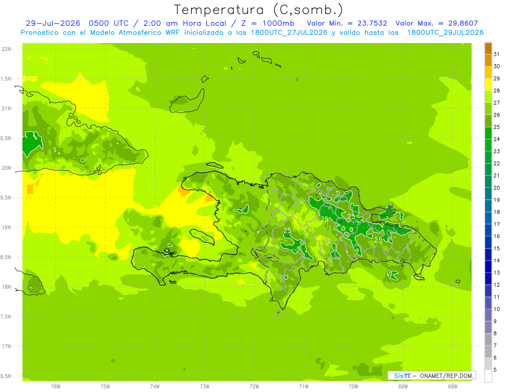
Task: Pick the white colorbar swatch below 5
Action: pos(488,376)
